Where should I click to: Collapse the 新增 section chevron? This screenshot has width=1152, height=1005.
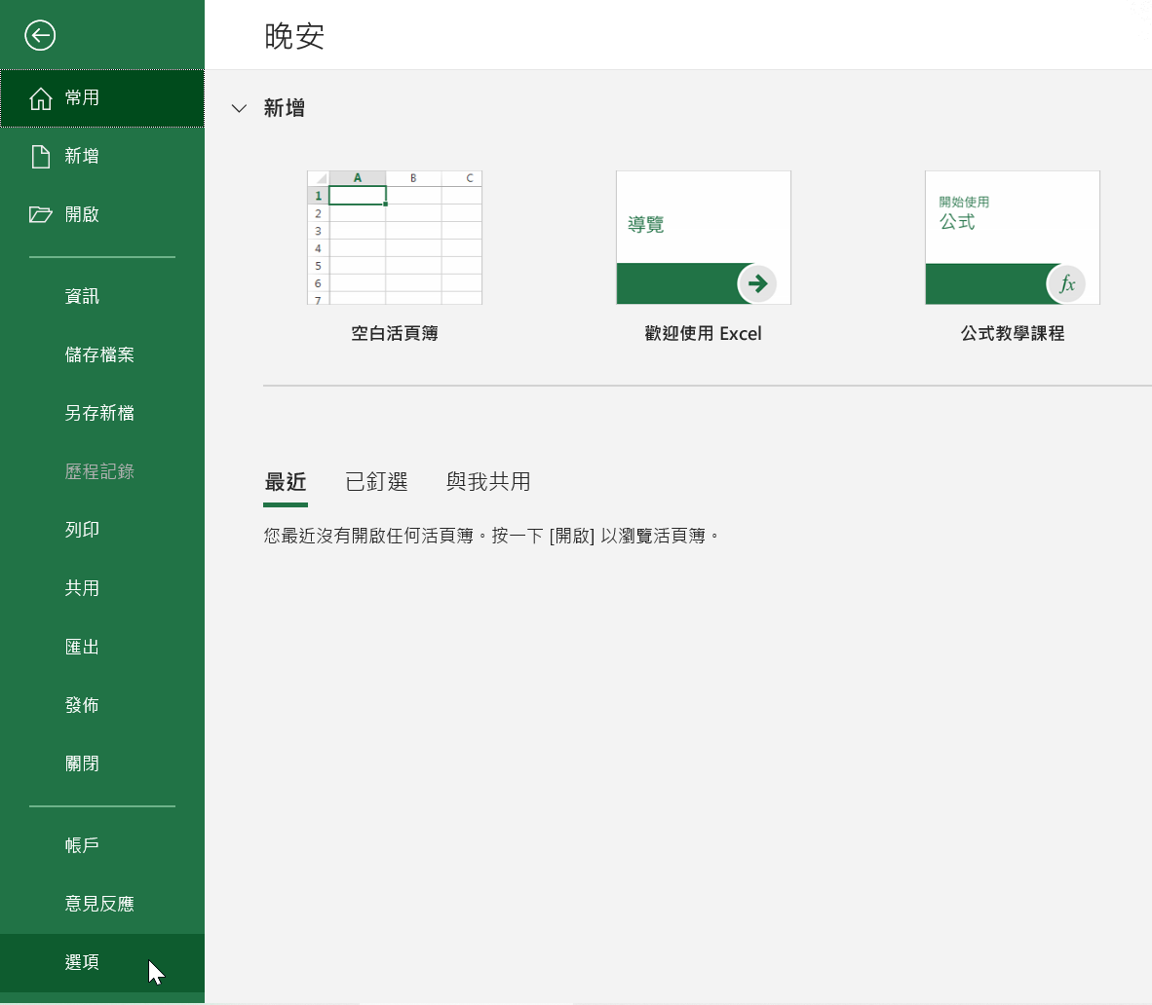coord(239,109)
